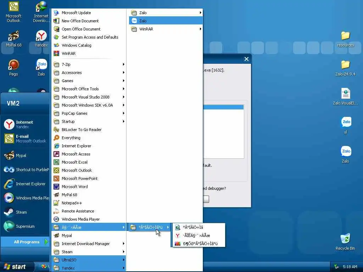This screenshot has width=363, height=272.
Task: Expand the Zalo folder in submenu
Action: (166, 13)
